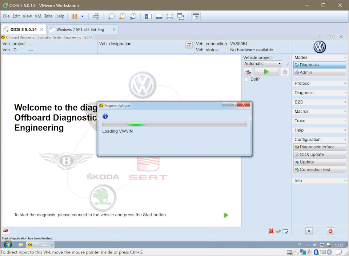Image resolution: width=349 pixels, height=256 pixels.
Task: Click the car connection icon under Vehicle project
Action: coord(248,72)
